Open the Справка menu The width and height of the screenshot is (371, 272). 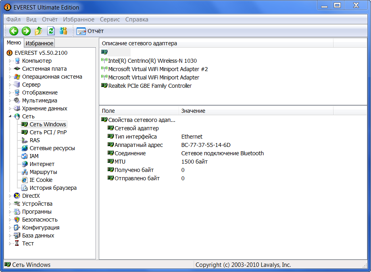(x=137, y=19)
